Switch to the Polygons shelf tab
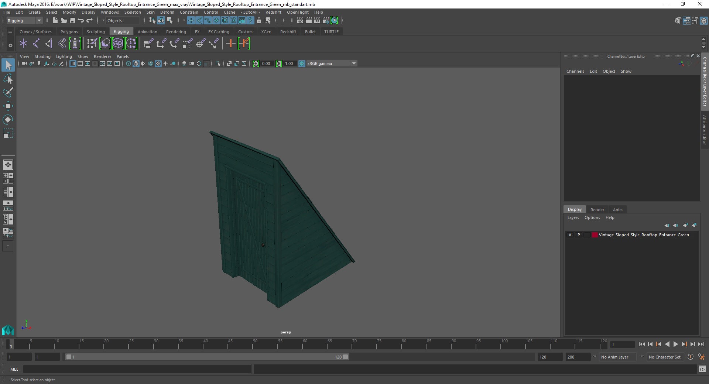Screen dimensions: 709x384 69,32
